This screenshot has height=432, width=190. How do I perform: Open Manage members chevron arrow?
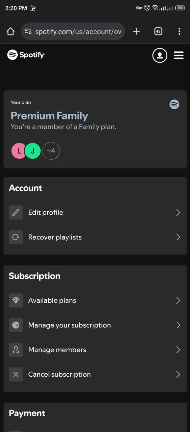[x=178, y=350]
